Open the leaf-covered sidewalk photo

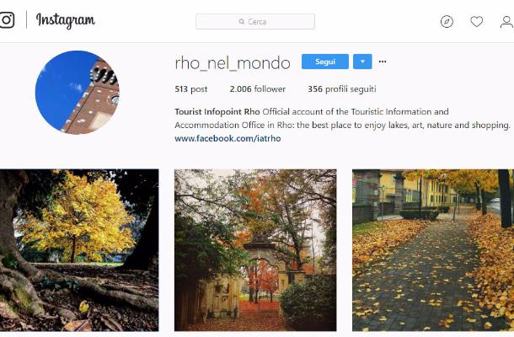click(x=433, y=250)
